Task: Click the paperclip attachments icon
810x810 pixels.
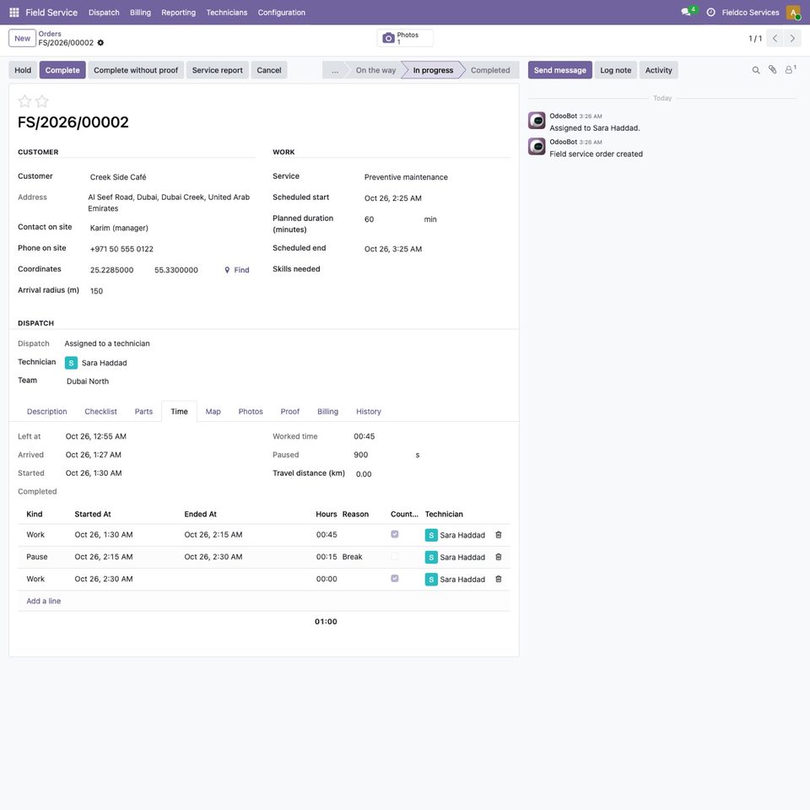Action: pos(772,70)
